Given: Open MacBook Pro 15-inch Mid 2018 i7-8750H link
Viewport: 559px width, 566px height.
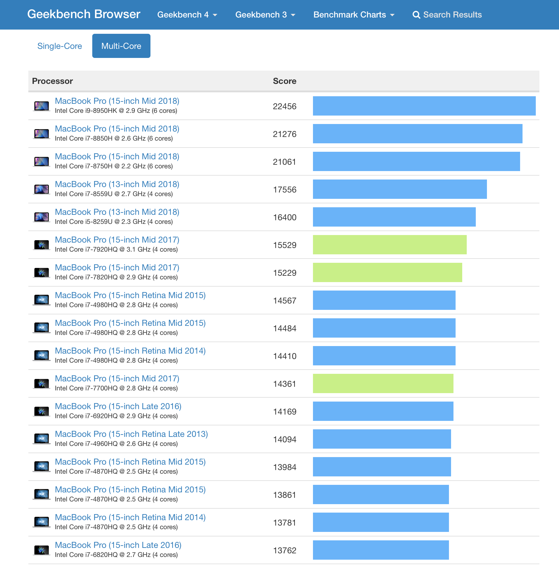Looking at the screenshot, I should pos(117,156).
